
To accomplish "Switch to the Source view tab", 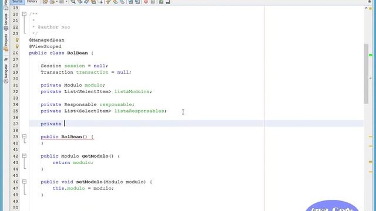I will coord(17,1).
